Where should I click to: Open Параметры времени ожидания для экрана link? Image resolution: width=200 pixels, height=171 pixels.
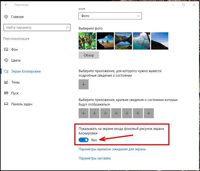tap(112, 149)
